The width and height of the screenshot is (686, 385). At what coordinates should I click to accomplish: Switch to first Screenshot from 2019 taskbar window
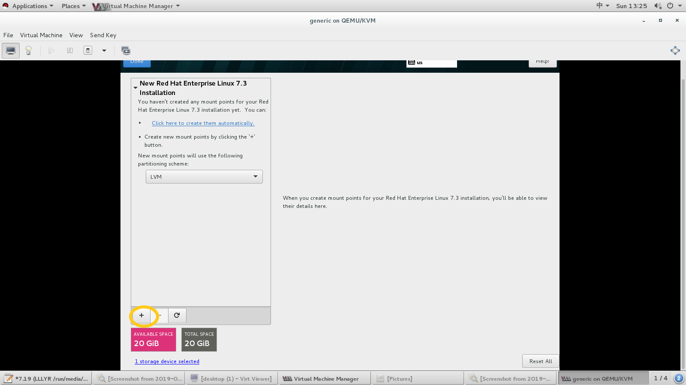[139, 379]
